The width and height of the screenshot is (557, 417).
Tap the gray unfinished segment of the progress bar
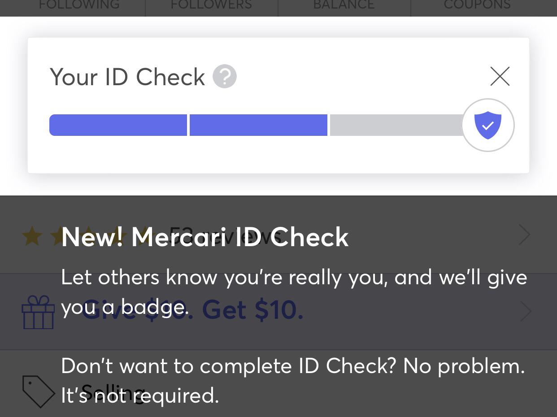395,125
